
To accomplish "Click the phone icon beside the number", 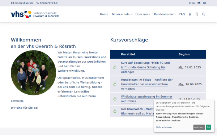I will tap(38, 3).
